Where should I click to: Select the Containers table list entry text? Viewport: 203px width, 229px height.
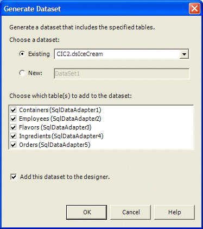click(60, 110)
